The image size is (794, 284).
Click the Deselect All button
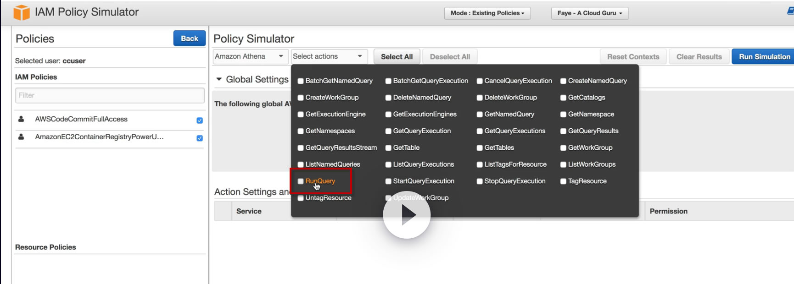tap(450, 57)
